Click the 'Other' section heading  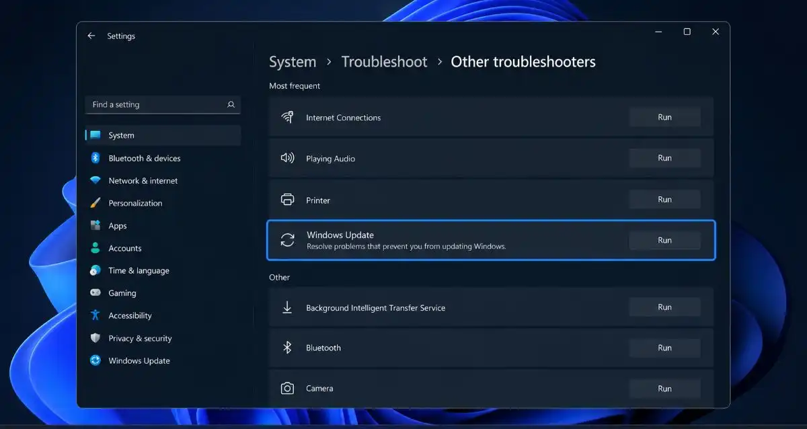[x=280, y=277]
